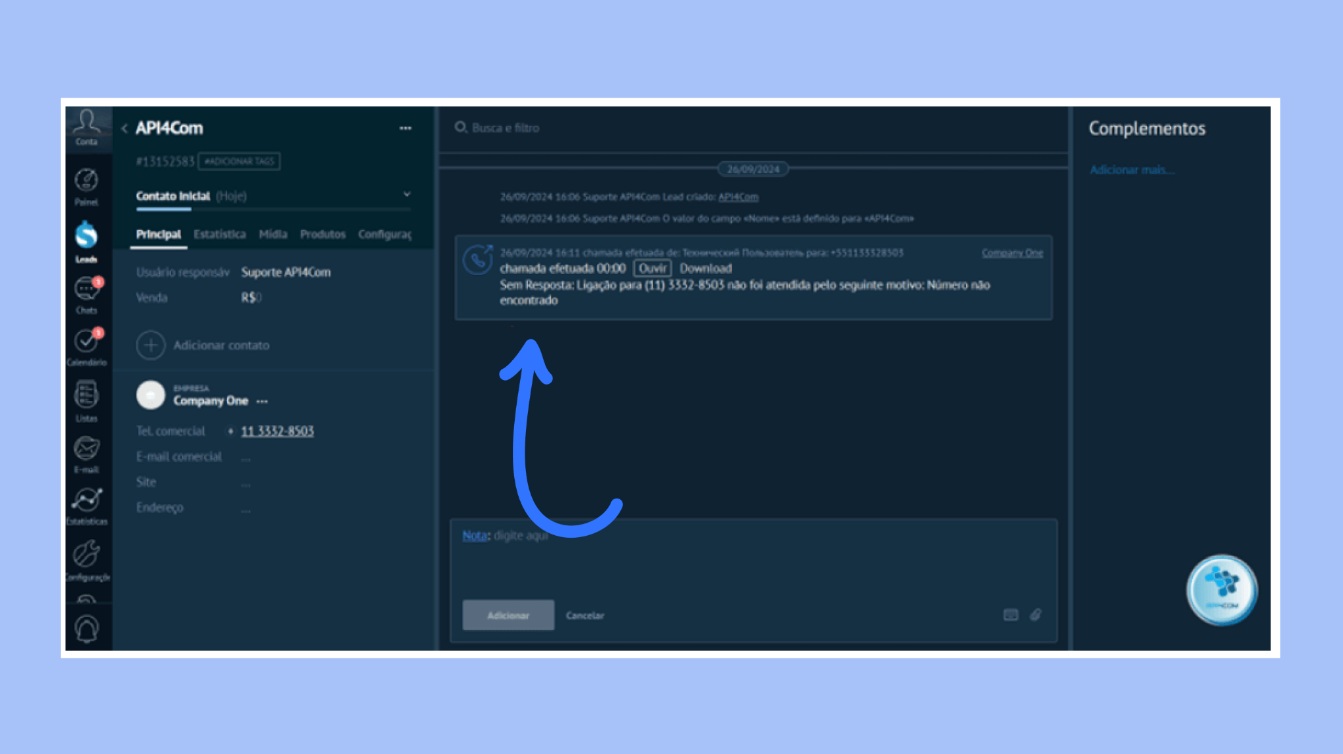
Task: Open the Calendário tasks icon
Action: tap(87, 347)
